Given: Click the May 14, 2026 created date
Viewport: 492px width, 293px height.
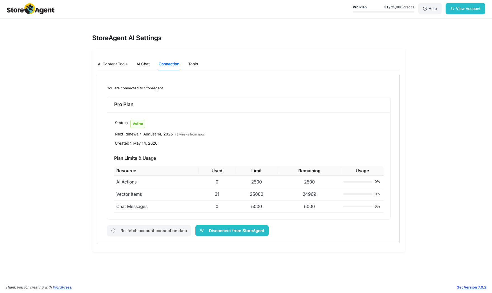Looking at the screenshot, I should point(145,143).
